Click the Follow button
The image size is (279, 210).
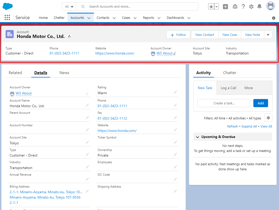point(178,35)
